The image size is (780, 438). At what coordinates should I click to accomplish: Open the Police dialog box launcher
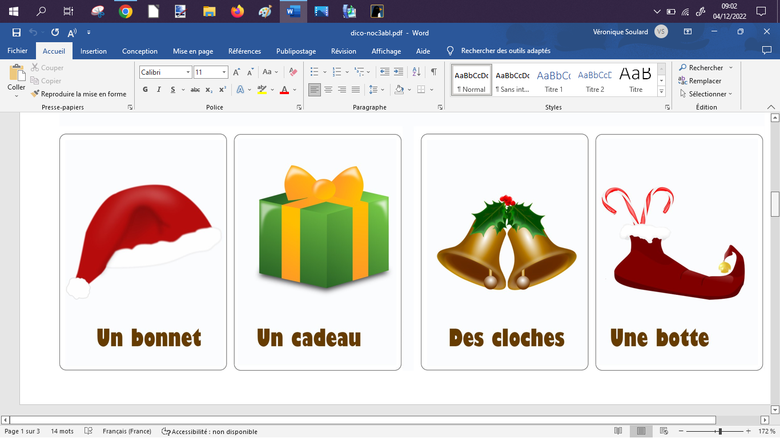[x=299, y=107]
